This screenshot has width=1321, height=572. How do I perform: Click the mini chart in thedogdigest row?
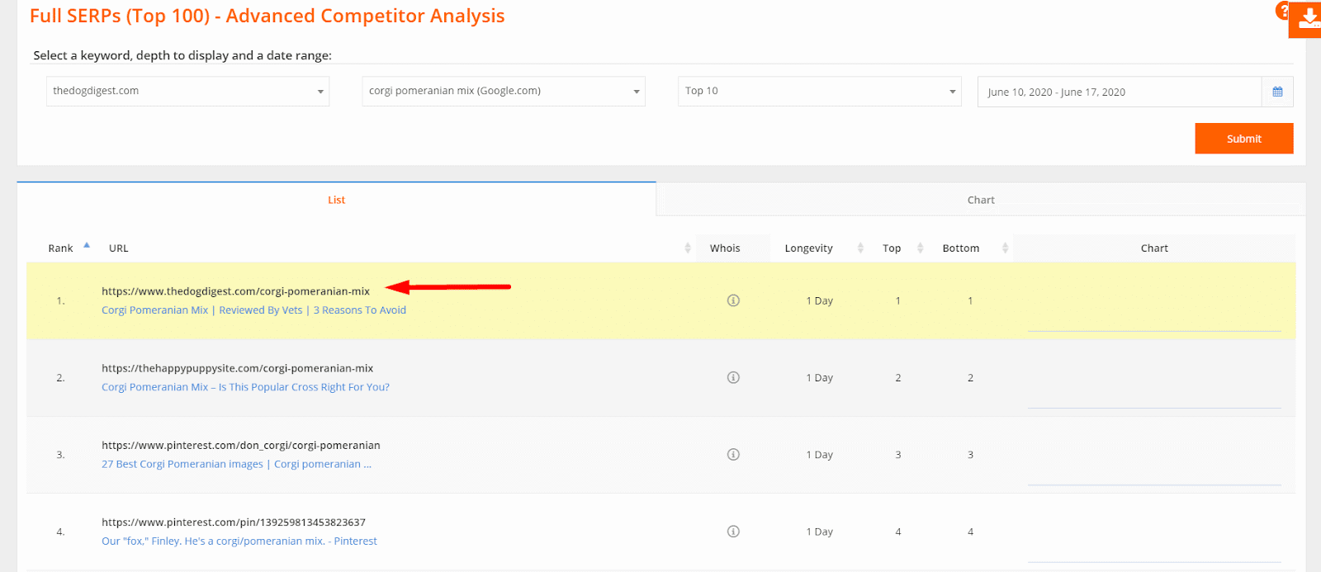1154,301
